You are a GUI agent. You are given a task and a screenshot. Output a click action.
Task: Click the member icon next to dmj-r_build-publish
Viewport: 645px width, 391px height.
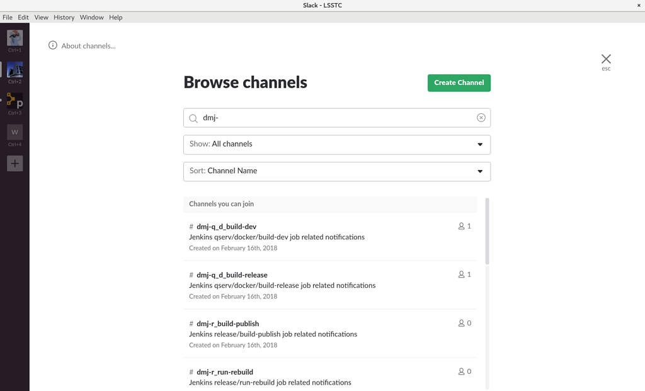[x=460, y=322]
